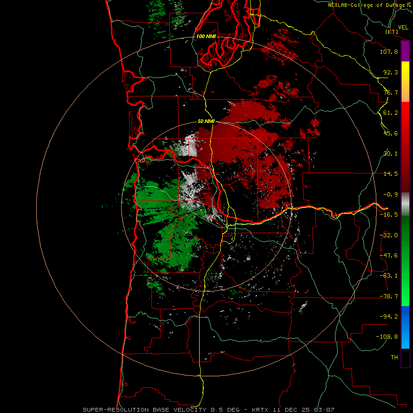The width and height of the screenshot is (413, 413).
Task: Pick the purple segment of the color bar
Action: pyautogui.click(x=405, y=51)
